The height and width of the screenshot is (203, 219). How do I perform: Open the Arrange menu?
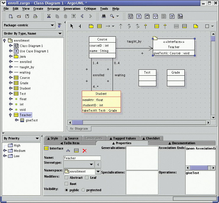coord(53,9)
